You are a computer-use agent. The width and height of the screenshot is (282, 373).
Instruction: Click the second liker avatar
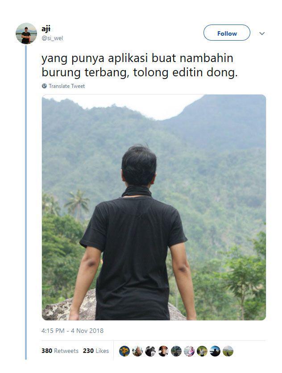tap(137, 351)
